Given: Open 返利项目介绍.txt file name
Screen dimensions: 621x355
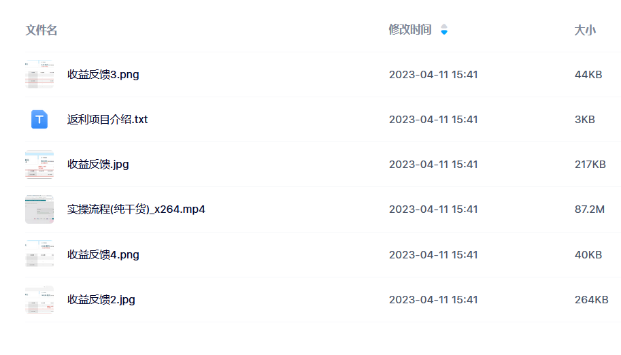Looking at the screenshot, I should point(107,119).
